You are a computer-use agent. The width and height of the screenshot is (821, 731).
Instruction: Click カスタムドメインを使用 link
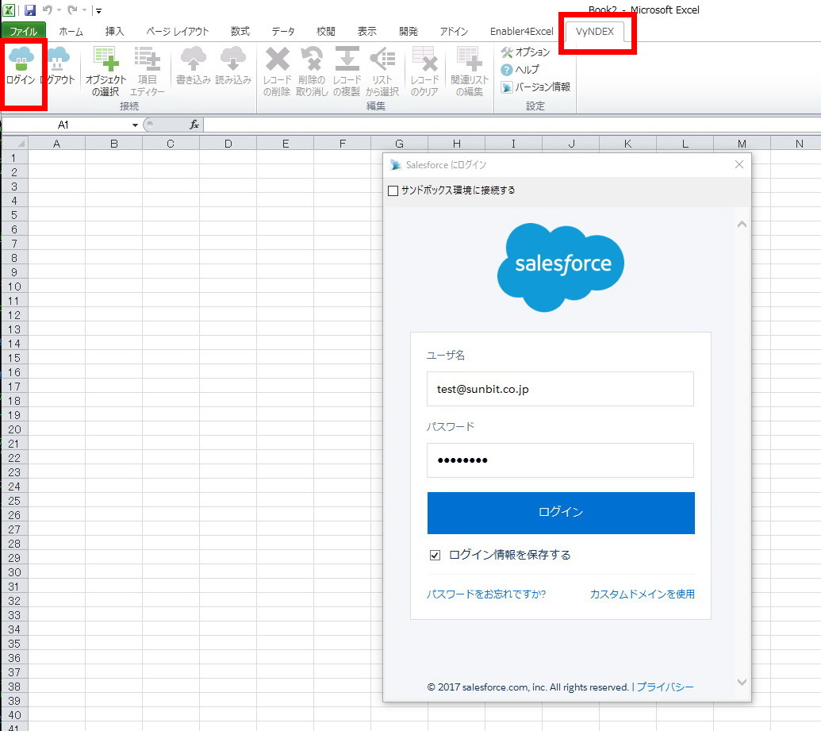click(x=642, y=594)
